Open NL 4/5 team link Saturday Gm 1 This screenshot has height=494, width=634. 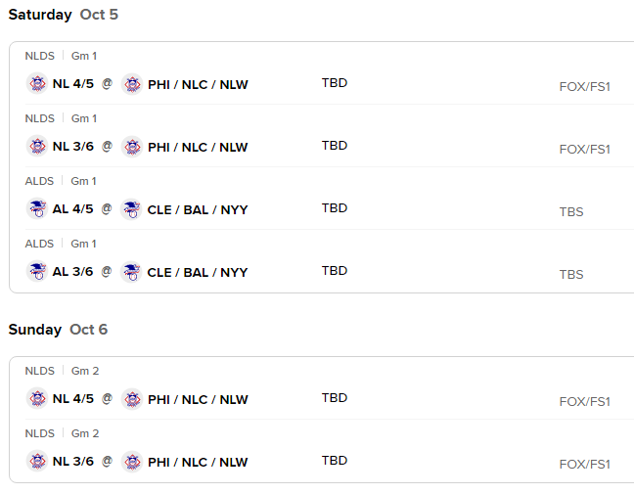tap(73, 84)
